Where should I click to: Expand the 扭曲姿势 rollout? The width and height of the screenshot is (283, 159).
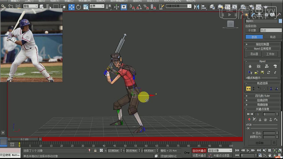(x=262, y=100)
